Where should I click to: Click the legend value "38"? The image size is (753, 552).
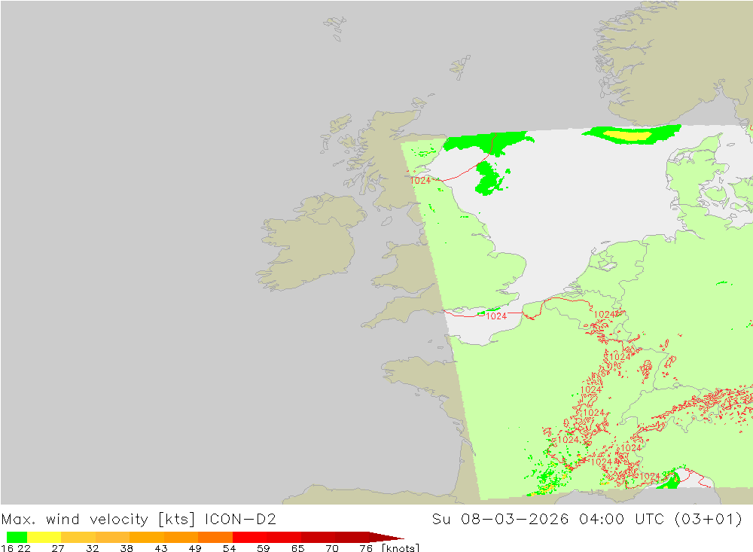127,547
